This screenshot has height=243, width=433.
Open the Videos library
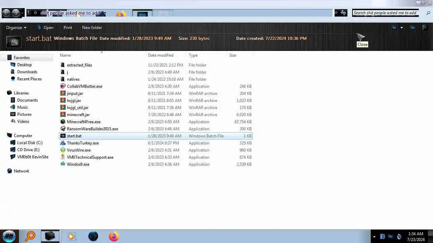click(x=23, y=122)
